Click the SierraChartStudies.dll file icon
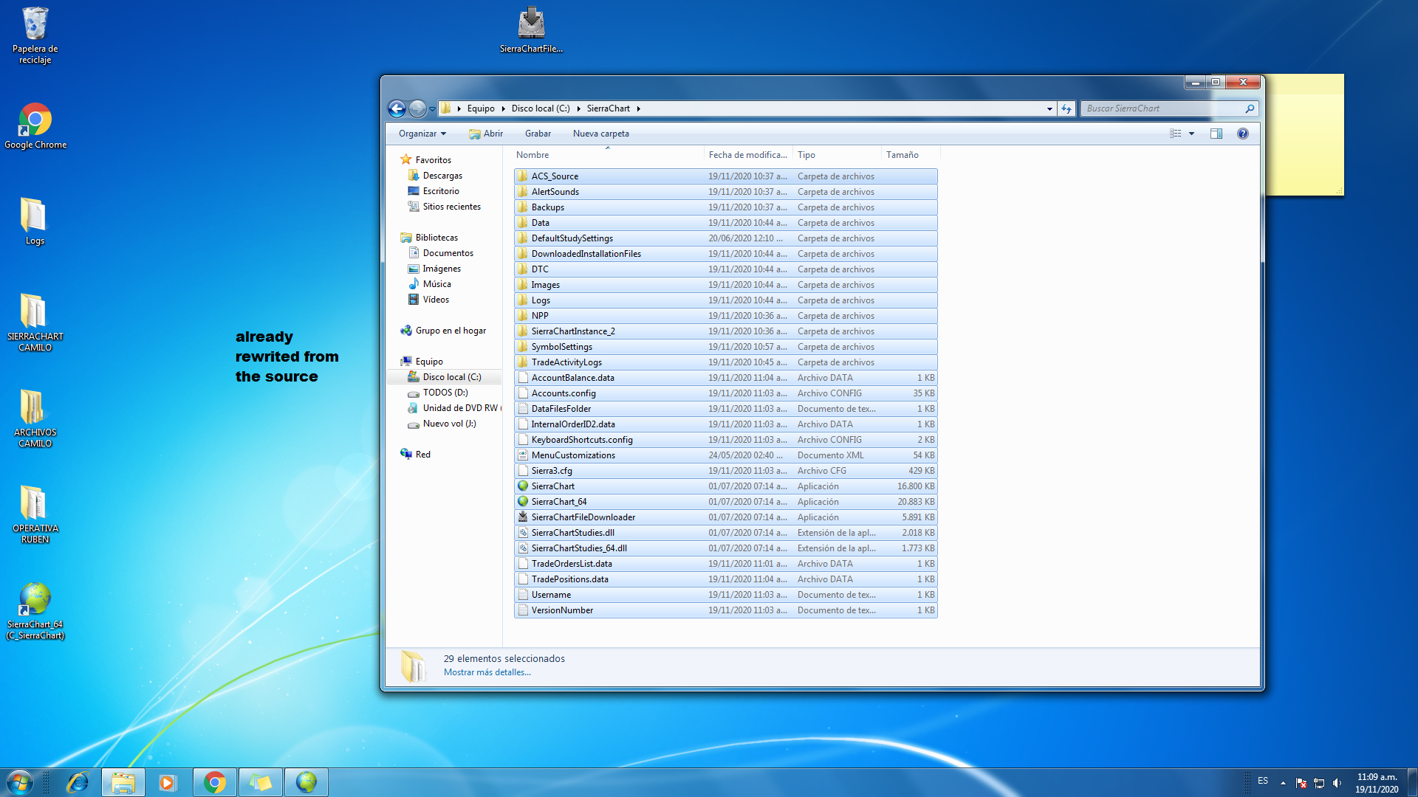 point(523,533)
